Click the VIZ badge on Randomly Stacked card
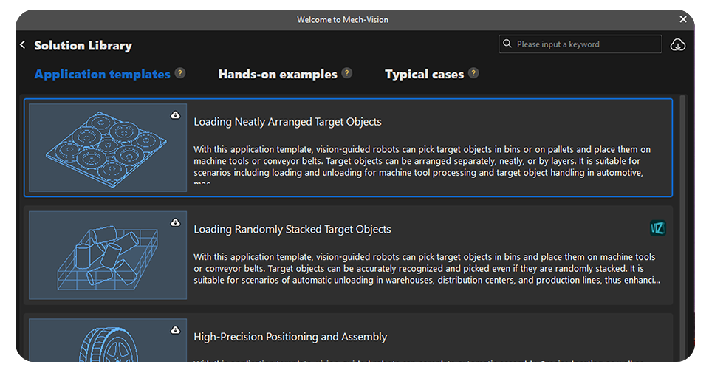Image resolution: width=709 pixels, height=370 pixels. click(x=657, y=228)
